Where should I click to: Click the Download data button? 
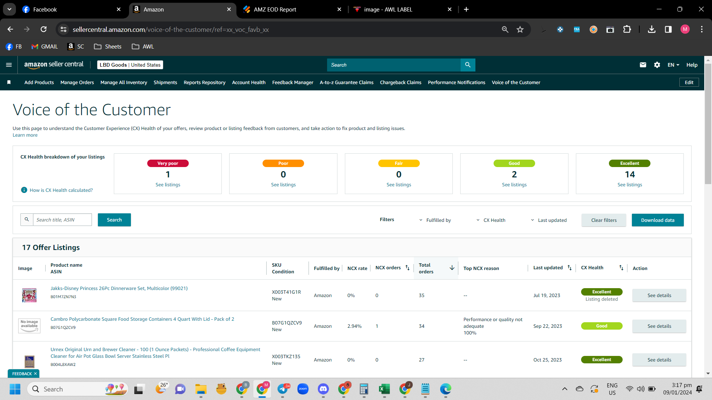coord(658,220)
